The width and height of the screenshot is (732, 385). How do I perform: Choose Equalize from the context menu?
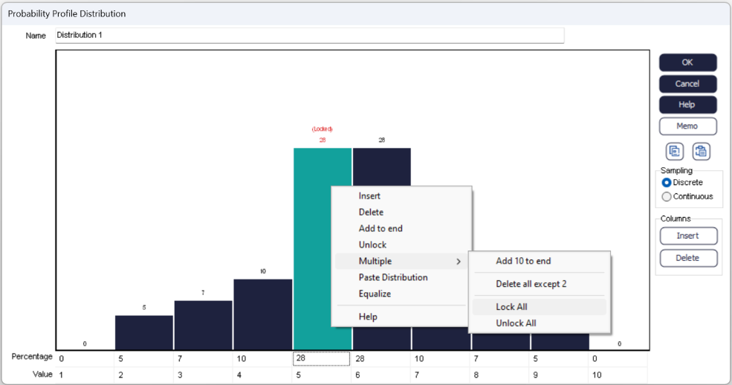(x=375, y=294)
